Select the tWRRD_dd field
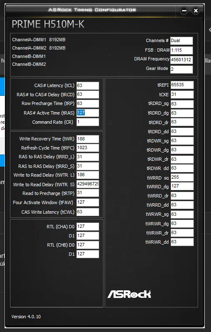 pyautogui.click(x=182, y=205)
